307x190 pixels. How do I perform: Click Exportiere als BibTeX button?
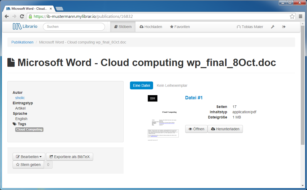[69, 157]
